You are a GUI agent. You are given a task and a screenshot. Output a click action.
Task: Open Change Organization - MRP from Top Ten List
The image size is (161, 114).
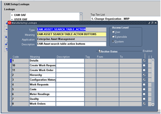pos(110,19)
